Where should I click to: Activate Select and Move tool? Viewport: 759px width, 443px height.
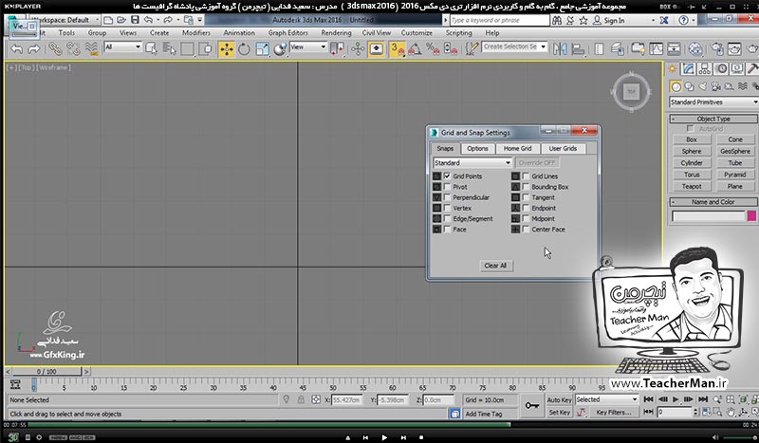pos(226,49)
